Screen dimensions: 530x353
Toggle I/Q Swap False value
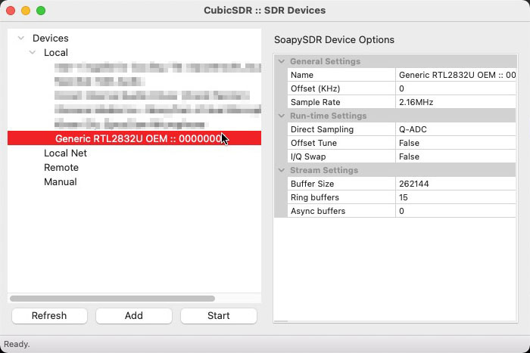click(x=456, y=156)
